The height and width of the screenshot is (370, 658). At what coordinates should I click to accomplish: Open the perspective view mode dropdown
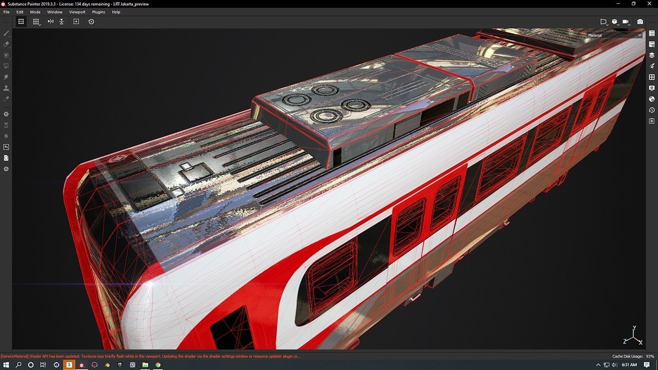(604, 22)
